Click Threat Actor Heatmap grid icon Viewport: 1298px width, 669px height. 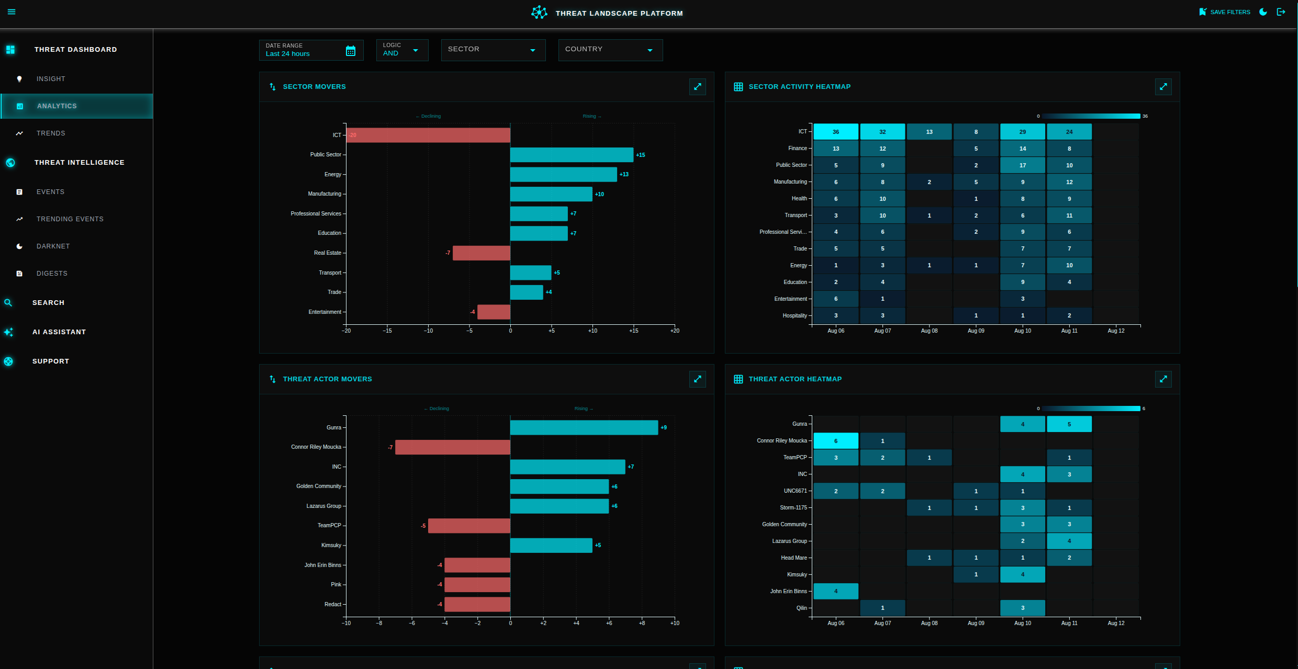(738, 379)
